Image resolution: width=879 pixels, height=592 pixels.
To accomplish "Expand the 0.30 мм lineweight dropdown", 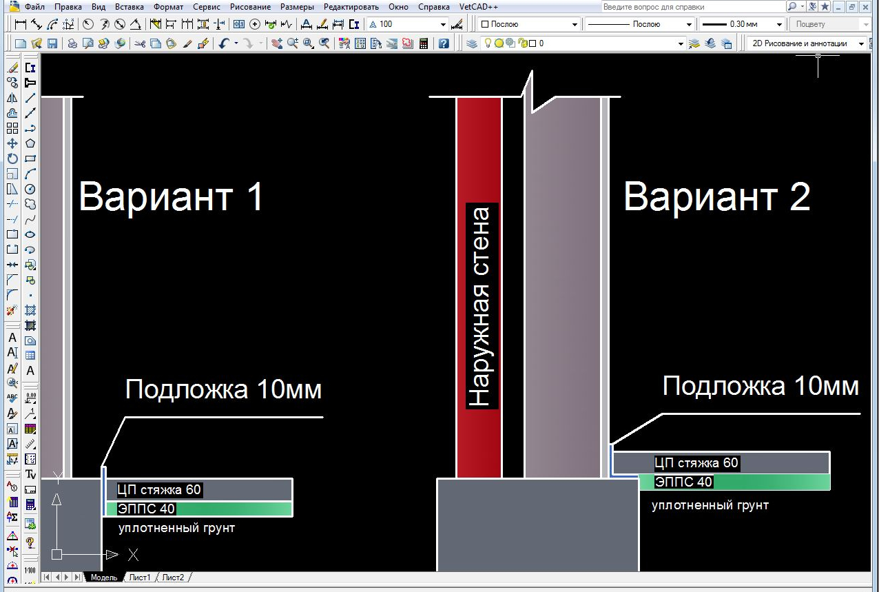I will 742,24.
